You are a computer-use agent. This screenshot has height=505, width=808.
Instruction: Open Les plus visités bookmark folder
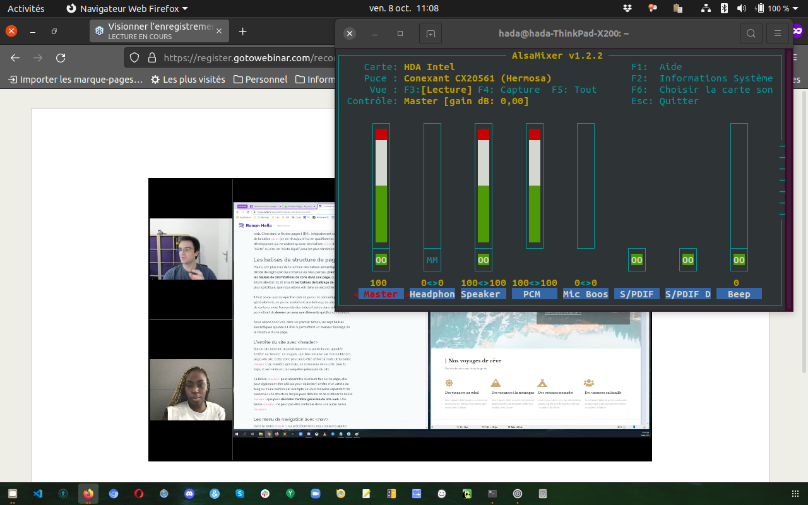(187, 80)
